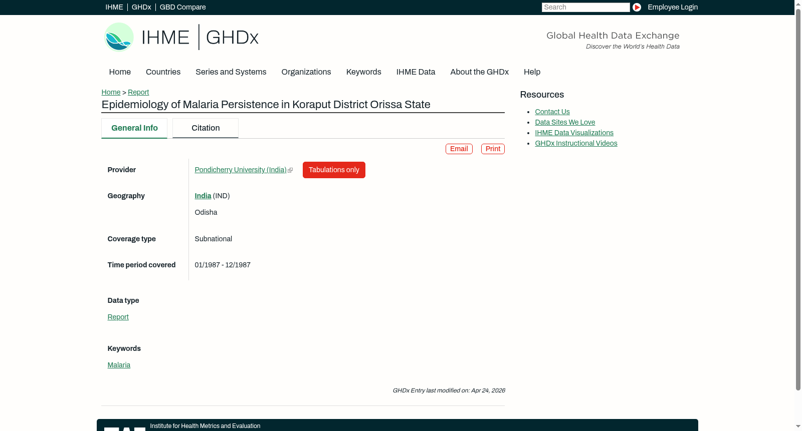Click the Time period covered label
The image size is (802, 431).
pos(141,265)
